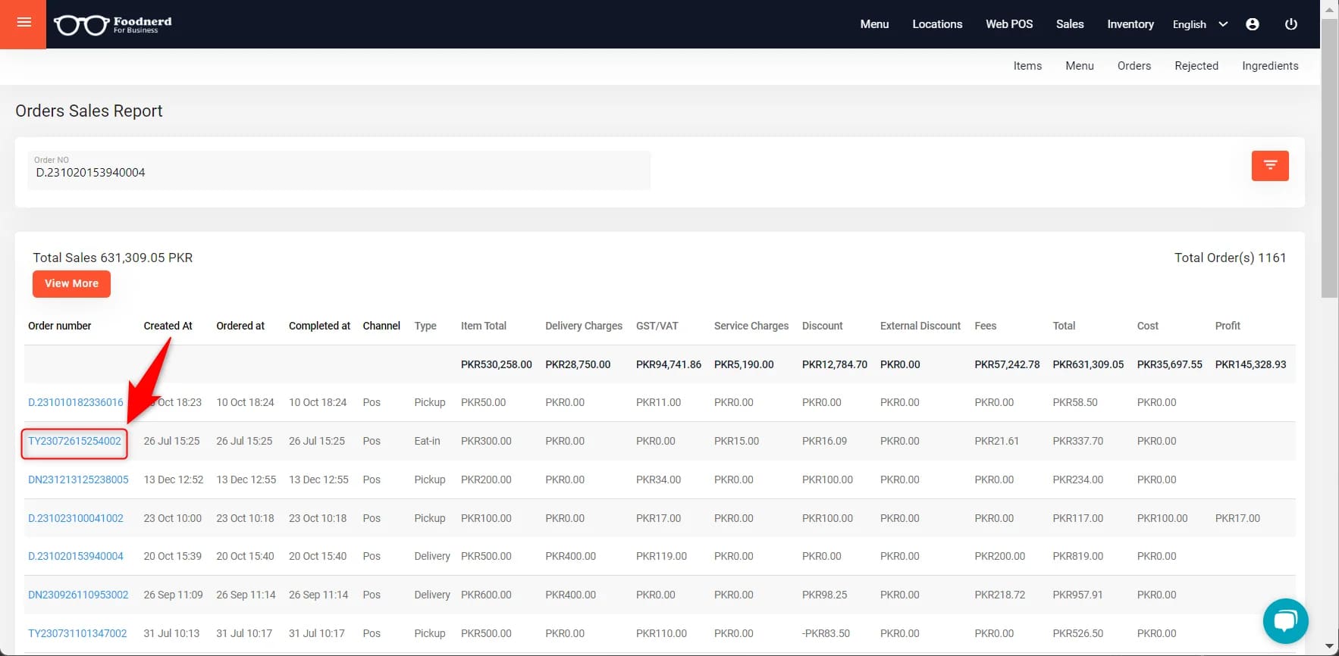The height and width of the screenshot is (656, 1339).
Task: Click the Fees column header
Action: pos(986,326)
